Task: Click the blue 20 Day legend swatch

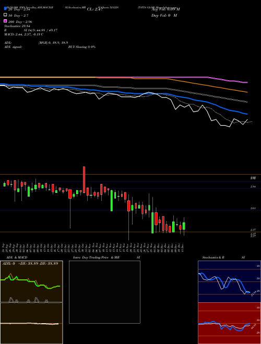Action: tap(5, 9)
